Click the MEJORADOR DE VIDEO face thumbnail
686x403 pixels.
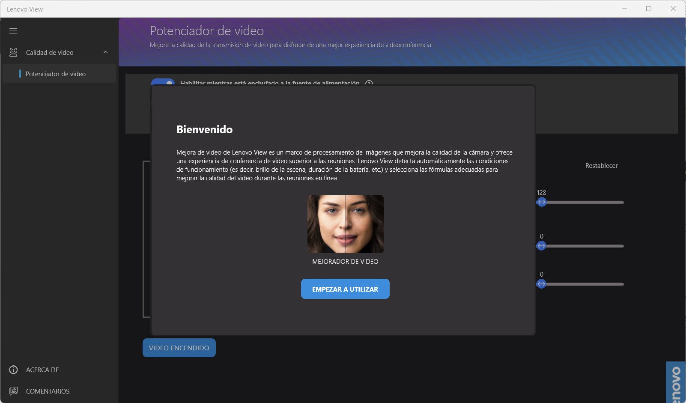pos(345,224)
